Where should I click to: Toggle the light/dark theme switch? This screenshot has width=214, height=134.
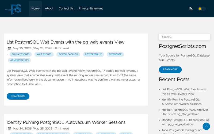202,9
